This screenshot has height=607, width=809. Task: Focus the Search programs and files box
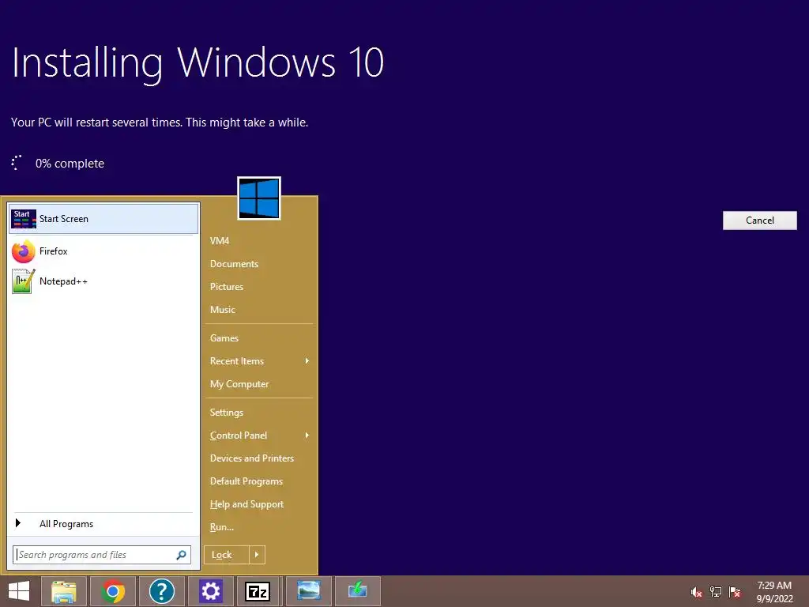click(102, 555)
